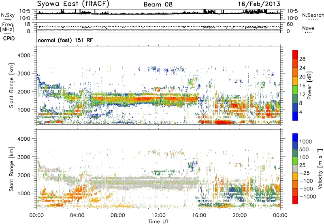Click the "Syowa East (fitACF)" plot title
Image resolution: width=324 pixels, height=224 pixels.
(x=73, y=4)
